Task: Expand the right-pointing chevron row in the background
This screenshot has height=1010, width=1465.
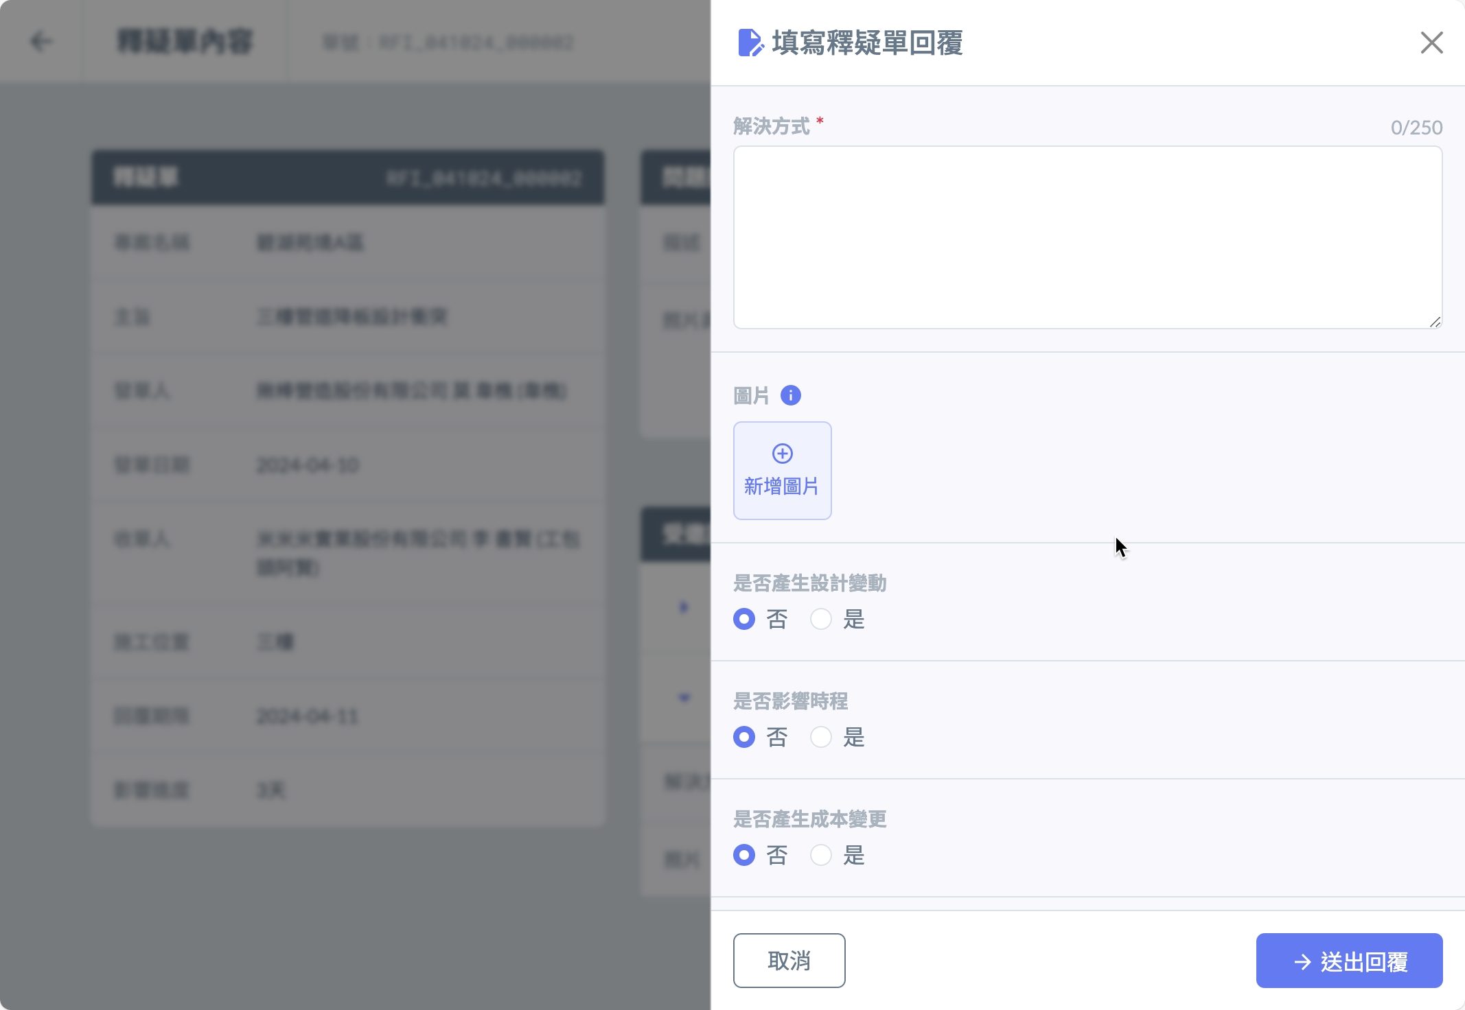Action: coord(683,607)
